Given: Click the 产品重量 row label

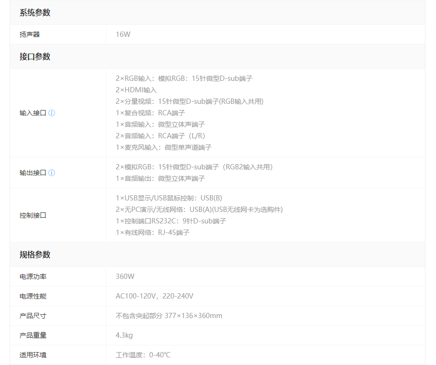Looking at the screenshot, I should [x=33, y=335].
